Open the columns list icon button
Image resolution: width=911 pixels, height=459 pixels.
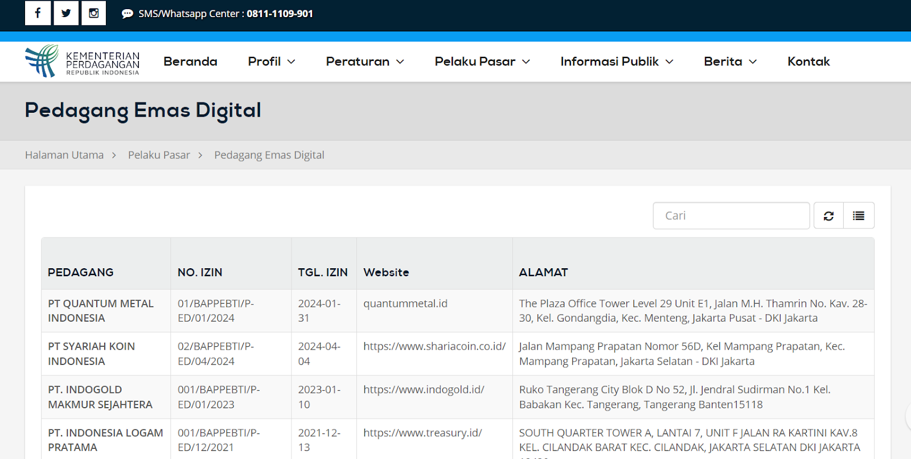pos(859,216)
